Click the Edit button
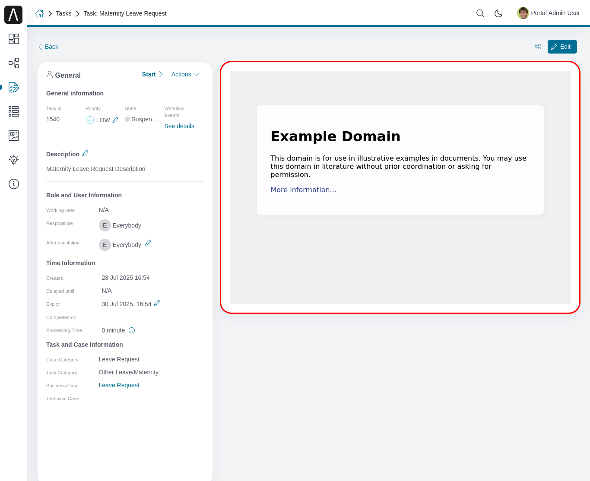 pyautogui.click(x=562, y=46)
